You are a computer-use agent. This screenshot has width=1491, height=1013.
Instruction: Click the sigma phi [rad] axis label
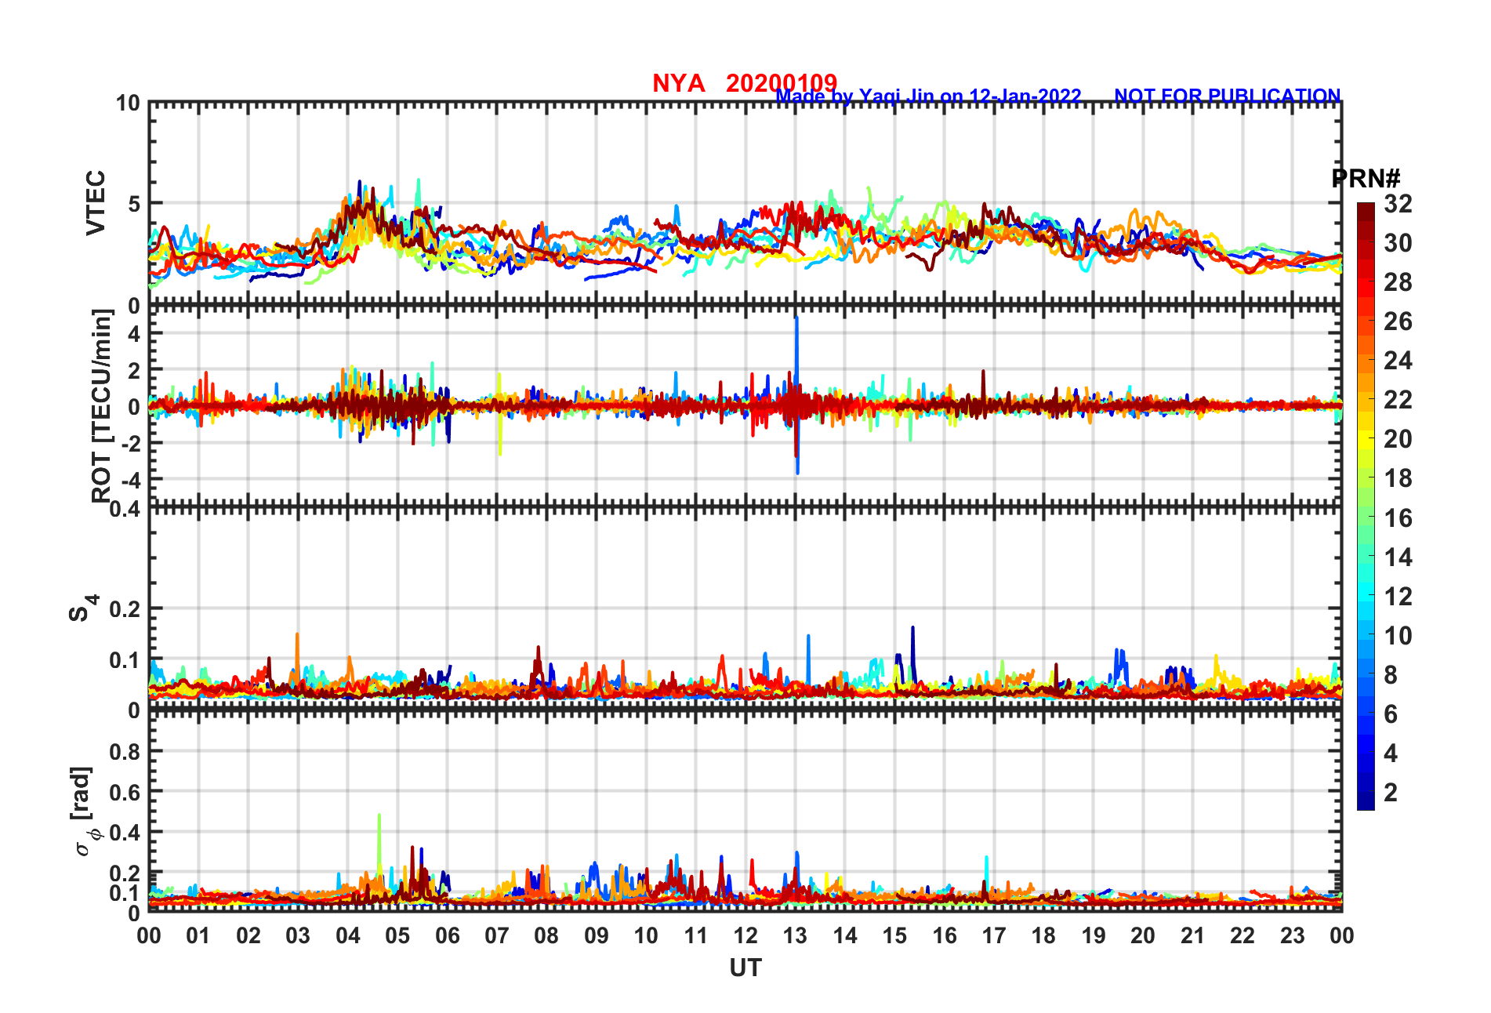pos(85,811)
